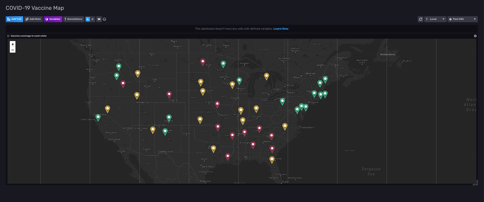Viewport: 484px width, 202px height.
Task: Zoom out on the map
Action: coord(13,50)
